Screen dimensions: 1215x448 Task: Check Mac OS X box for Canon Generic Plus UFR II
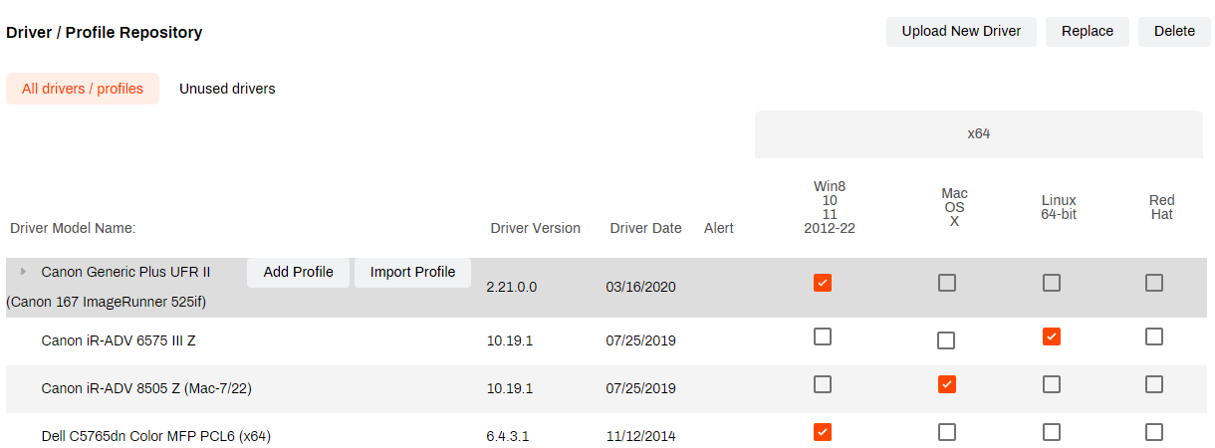click(946, 283)
